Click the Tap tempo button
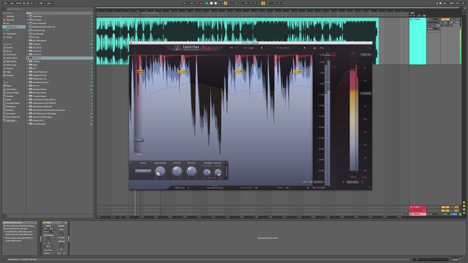The image size is (468, 263). click(x=12, y=3)
